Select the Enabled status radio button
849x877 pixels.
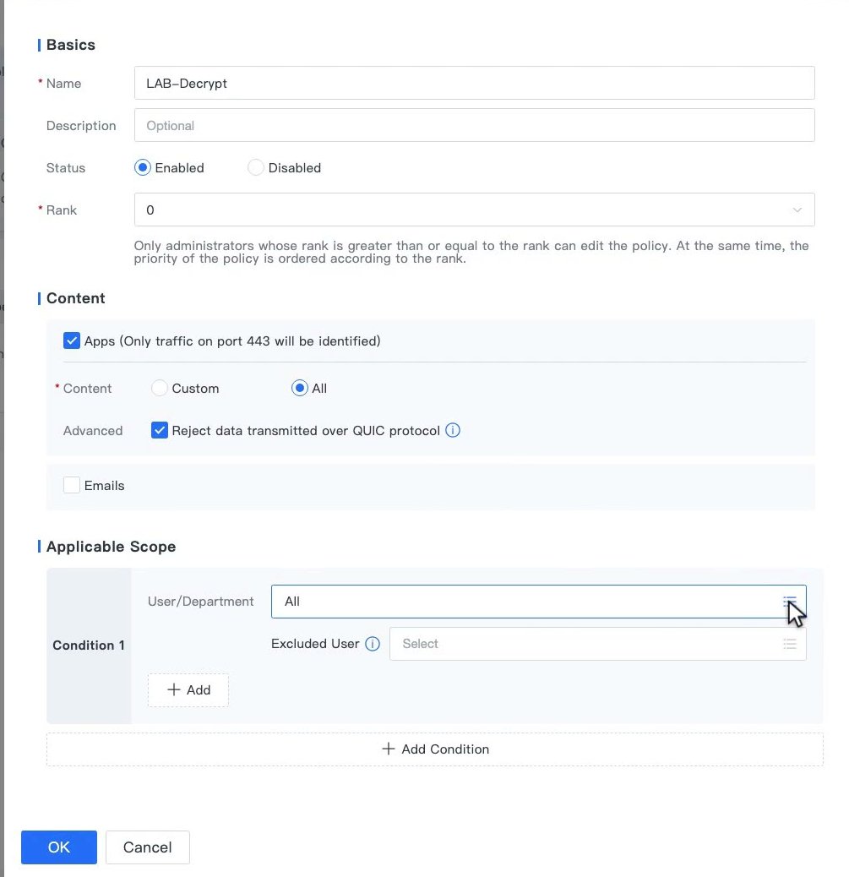[x=143, y=168]
